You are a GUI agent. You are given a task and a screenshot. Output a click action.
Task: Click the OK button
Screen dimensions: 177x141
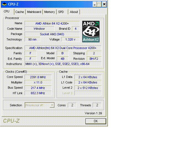(96, 121)
